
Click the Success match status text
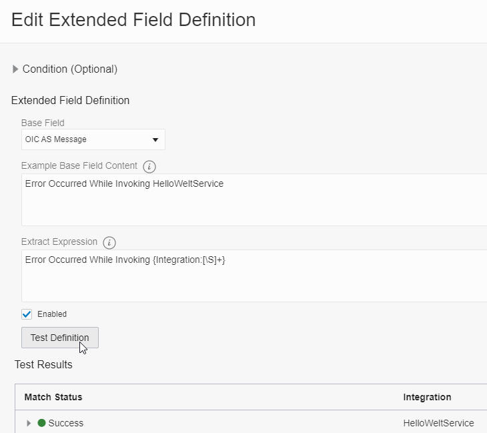[66, 423]
